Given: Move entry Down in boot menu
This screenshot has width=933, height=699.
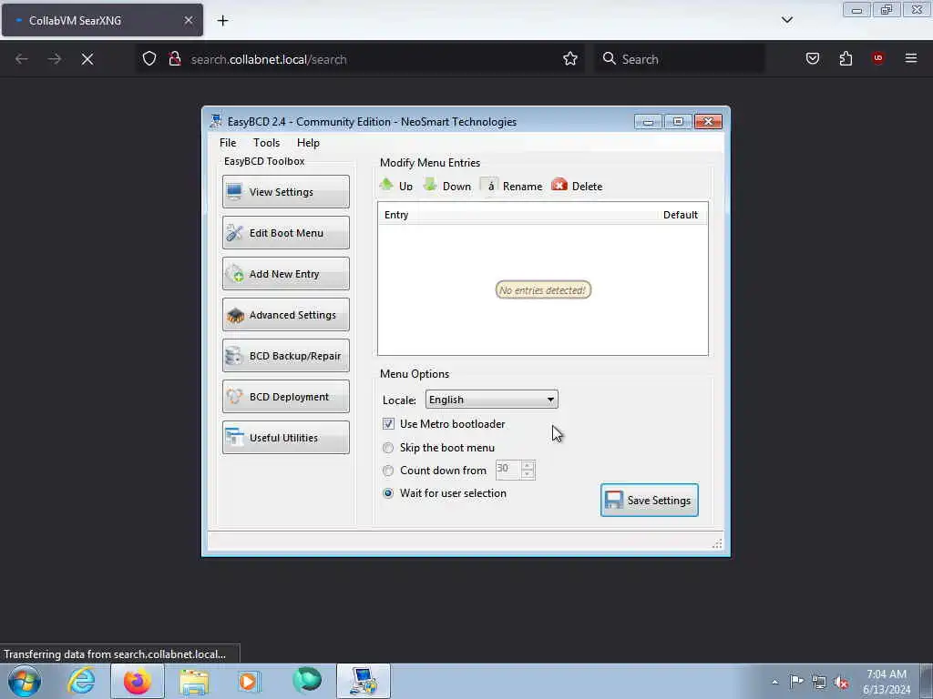Looking at the screenshot, I should [447, 186].
